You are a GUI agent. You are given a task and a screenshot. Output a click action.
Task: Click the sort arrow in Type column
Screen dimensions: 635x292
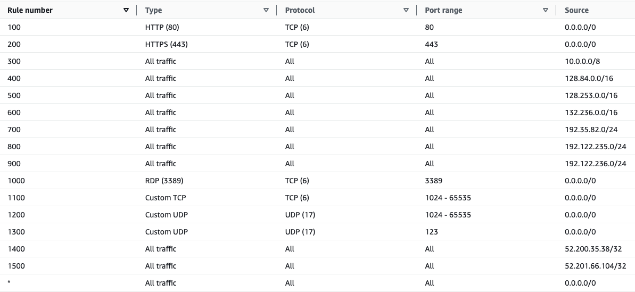coord(266,10)
